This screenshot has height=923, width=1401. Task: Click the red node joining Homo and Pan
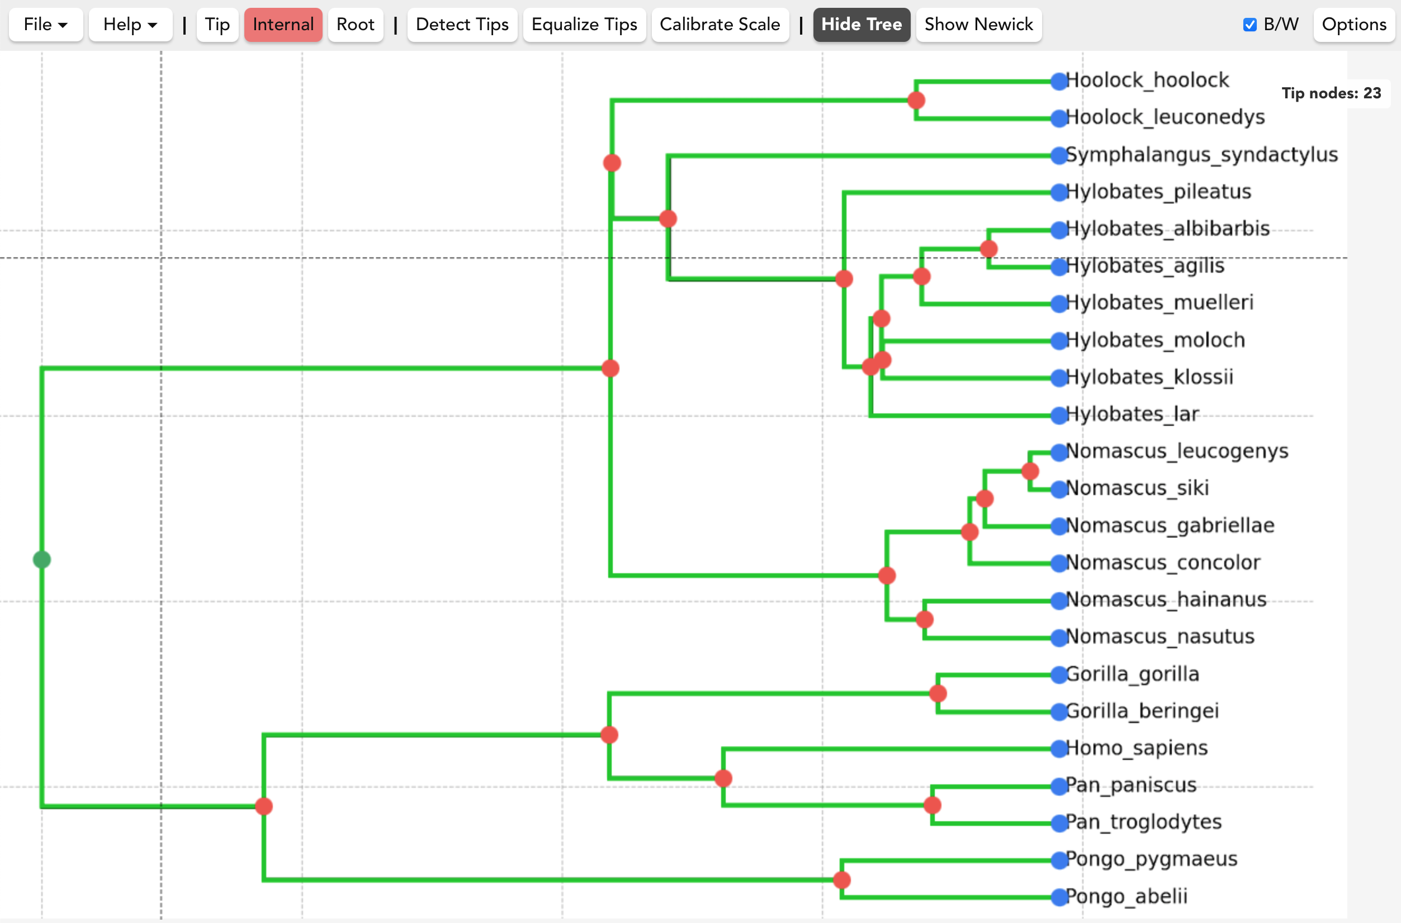tap(723, 778)
